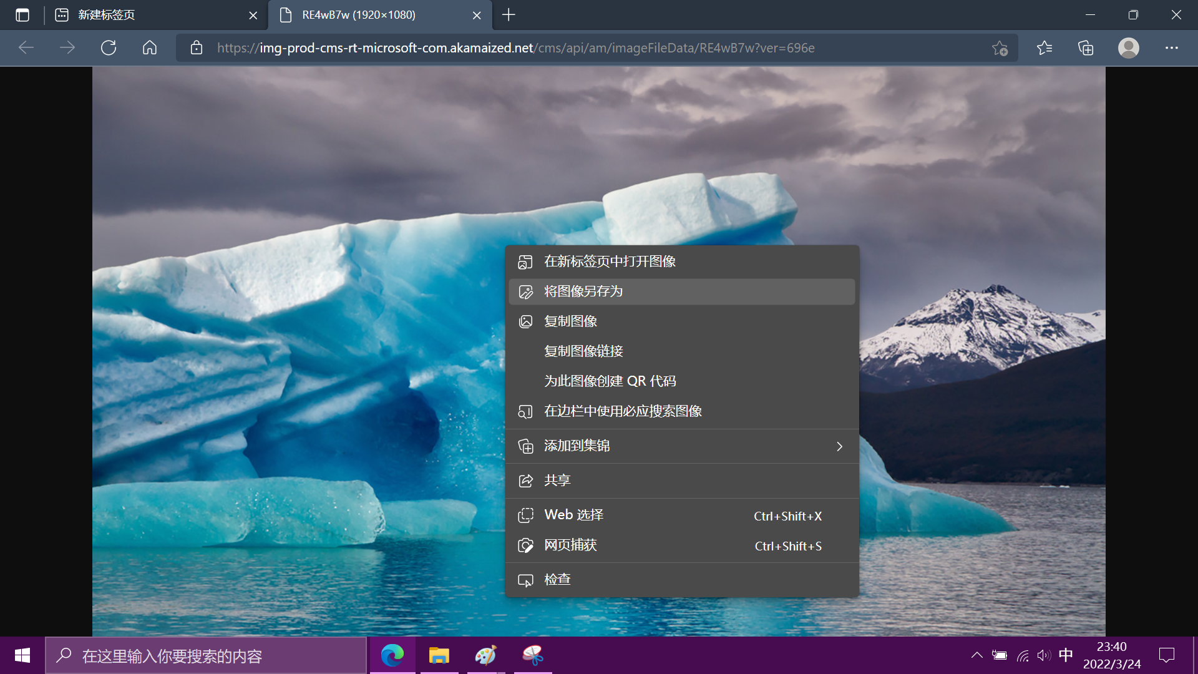
Task: Open File Explorer from the taskbar
Action: tap(439, 656)
